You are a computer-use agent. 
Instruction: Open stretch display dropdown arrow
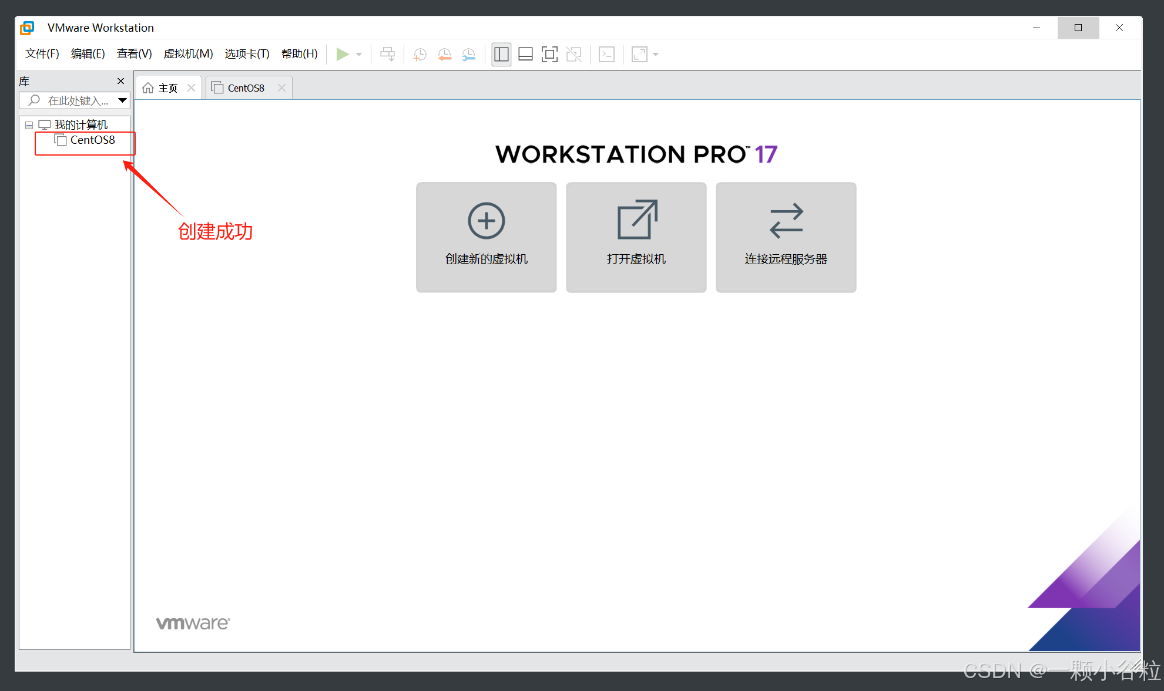click(656, 55)
